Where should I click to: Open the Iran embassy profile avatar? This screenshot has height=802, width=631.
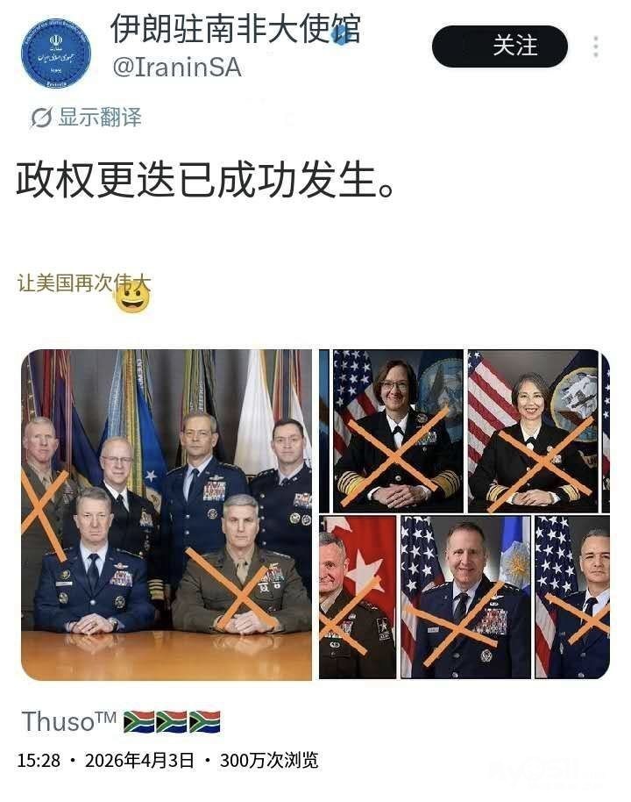pyautogui.click(x=56, y=54)
